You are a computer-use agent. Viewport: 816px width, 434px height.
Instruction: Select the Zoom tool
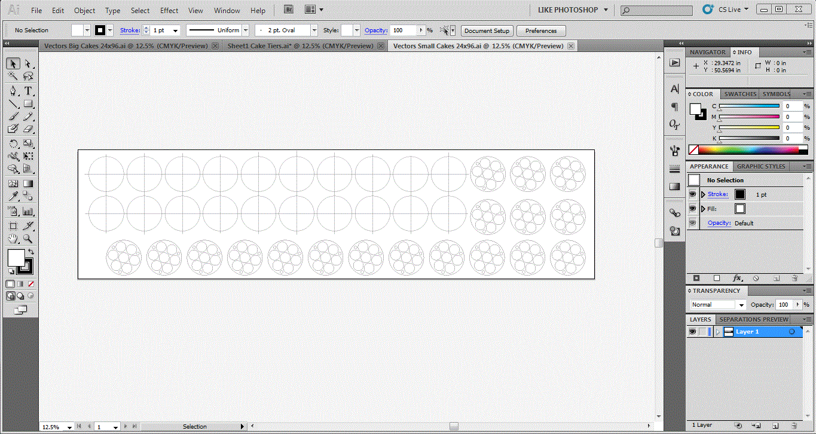click(x=28, y=239)
